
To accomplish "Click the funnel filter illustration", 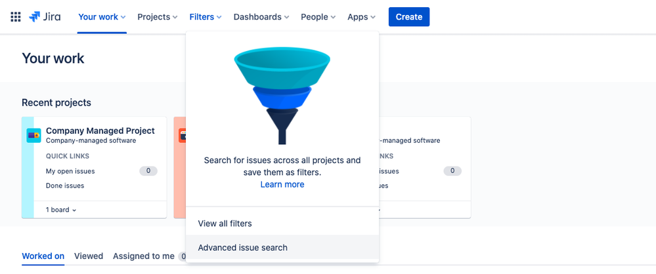I will pos(282,96).
